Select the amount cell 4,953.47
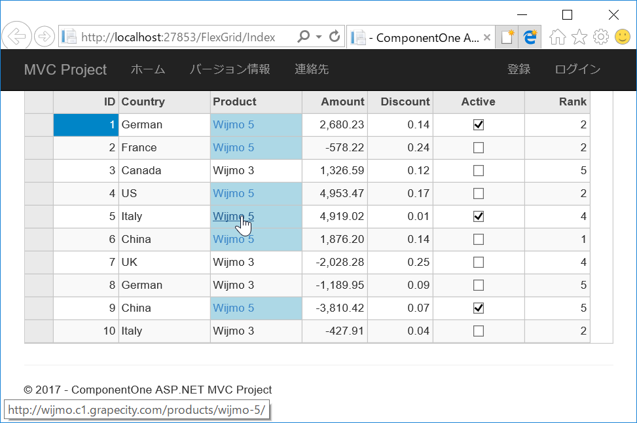This screenshot has height=423, width=637. click(x=335, y=193)
